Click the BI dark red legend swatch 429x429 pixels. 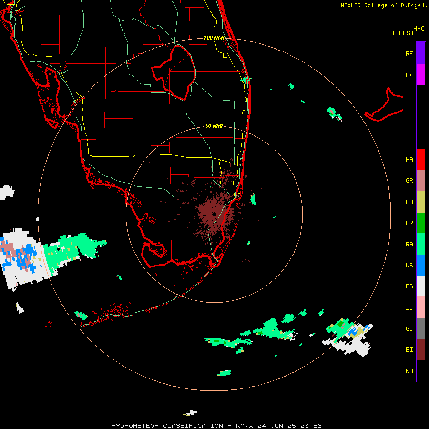(x=421, y=350)
